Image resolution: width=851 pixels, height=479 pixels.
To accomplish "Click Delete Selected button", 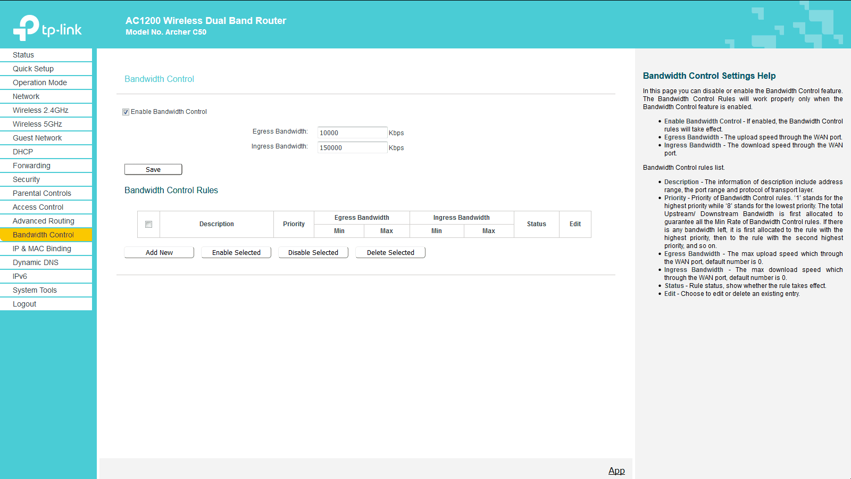I will pos(390,252).
